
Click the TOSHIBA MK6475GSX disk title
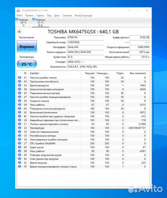tap(83, 32)
